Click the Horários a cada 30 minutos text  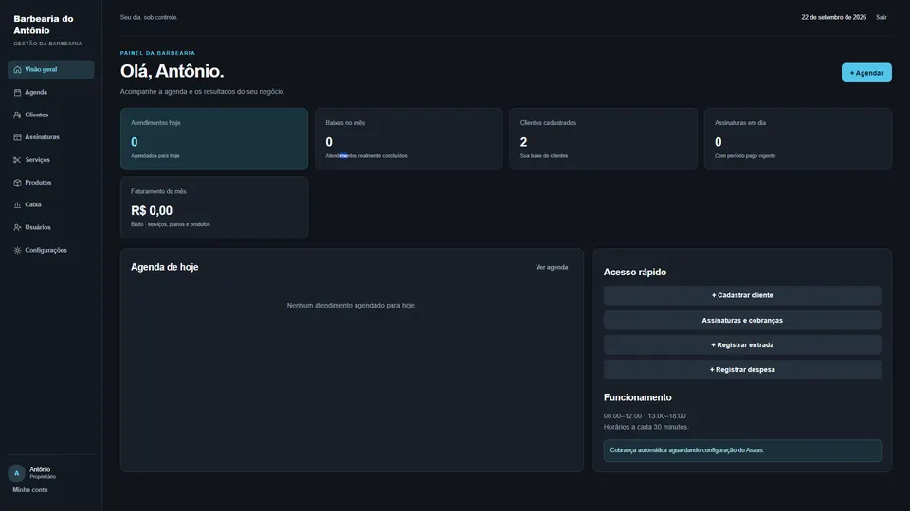[646, 427]
